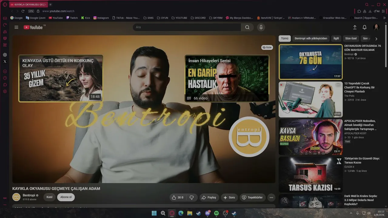Click the round Bentropi channel logo on video
This screenshot has height=218, width=388.
[249, 137]
